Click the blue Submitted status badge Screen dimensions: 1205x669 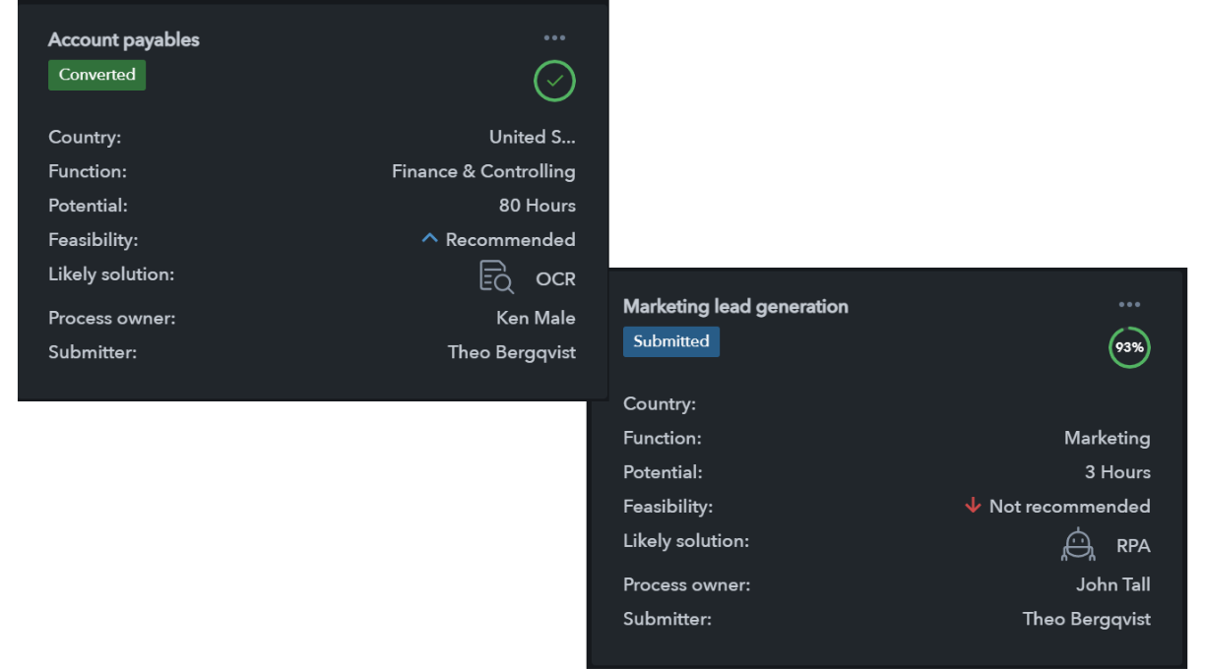click(x=670, y=341)
